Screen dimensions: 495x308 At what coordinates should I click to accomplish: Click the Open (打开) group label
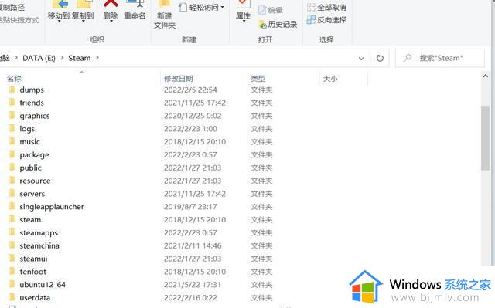coord(265,39)
